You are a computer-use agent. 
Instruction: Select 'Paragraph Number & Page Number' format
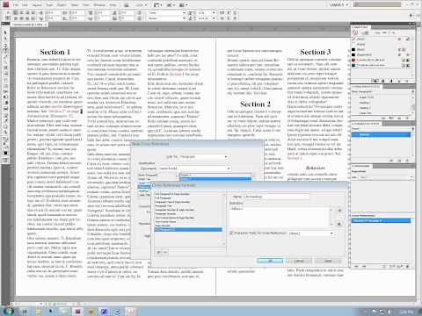point(188,210)
